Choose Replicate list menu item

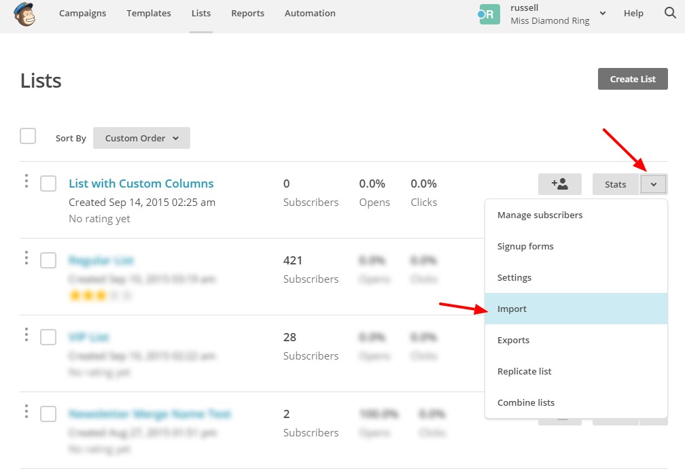(576, 371)
